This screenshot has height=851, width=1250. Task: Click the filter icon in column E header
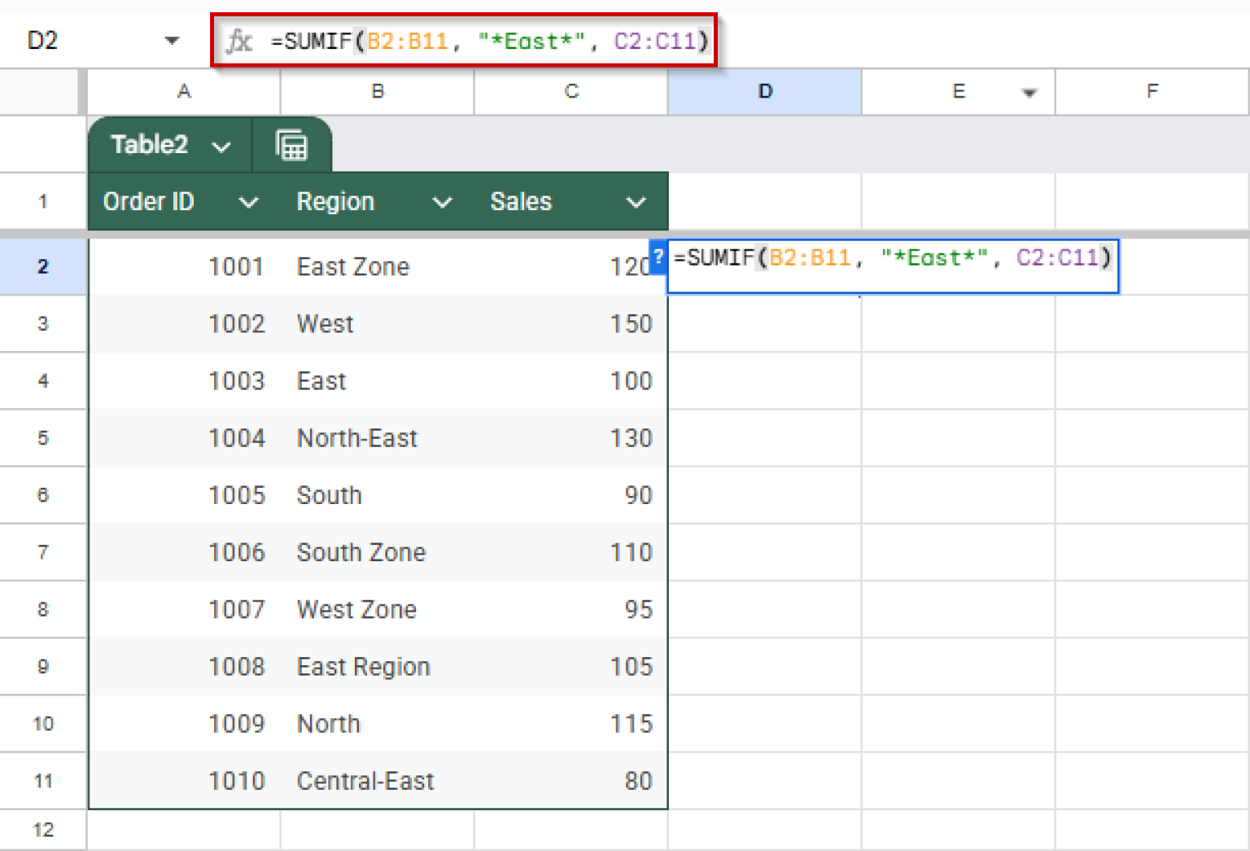click(x=1030, y=92)
